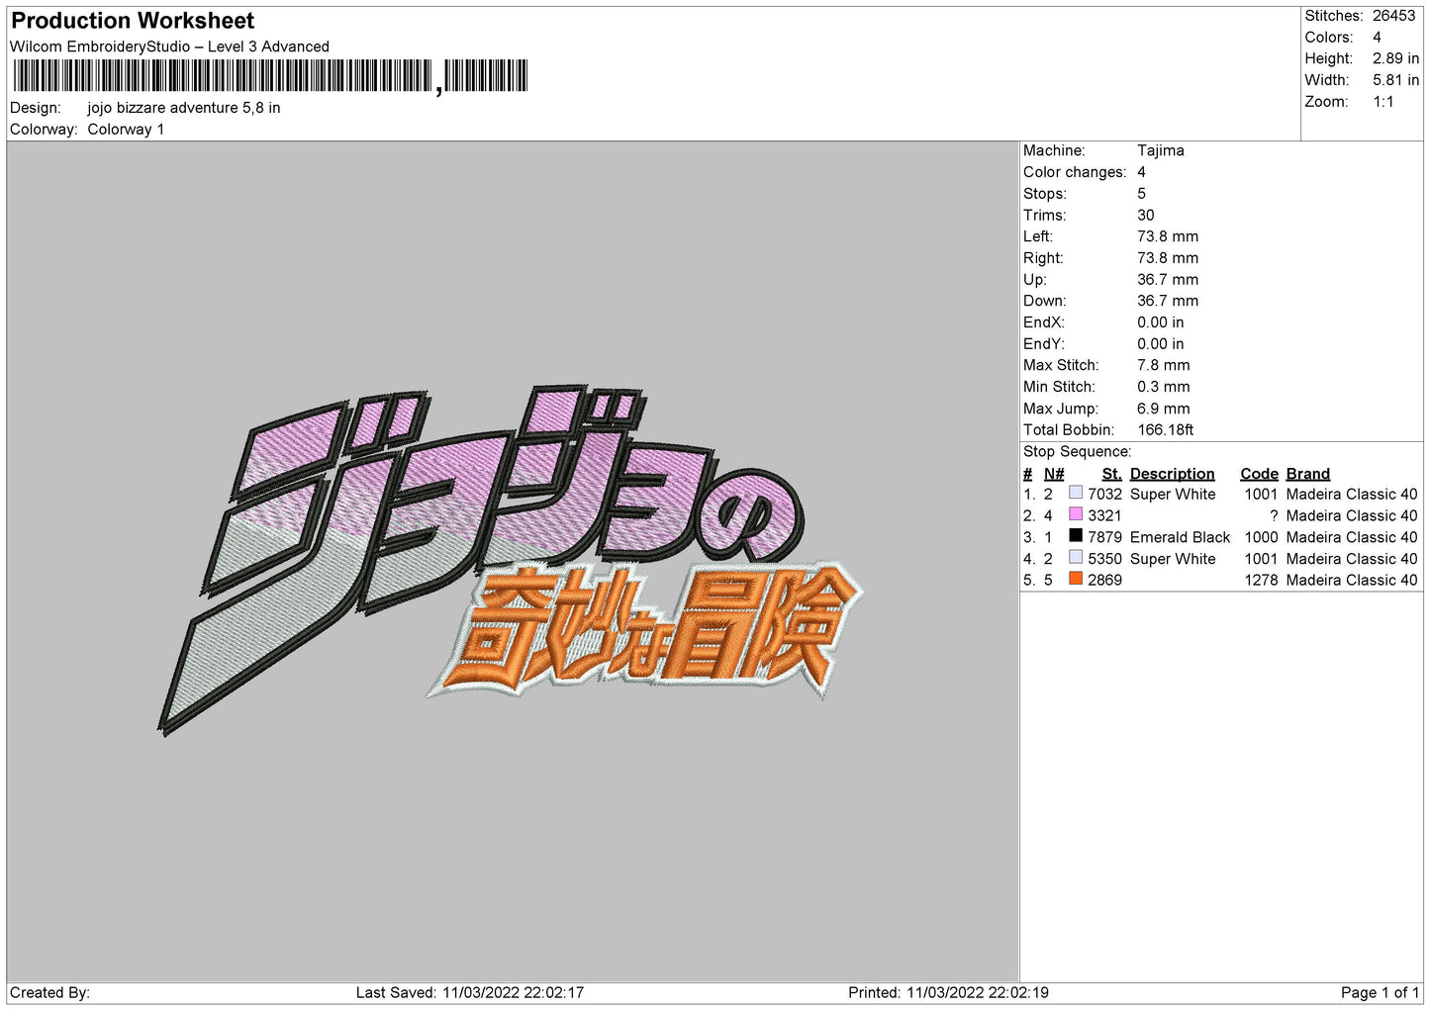Viewport: 1430px width, 1010px height.
Task: Click the white swatch for thread 7032
Action: tap(1076, 493)
